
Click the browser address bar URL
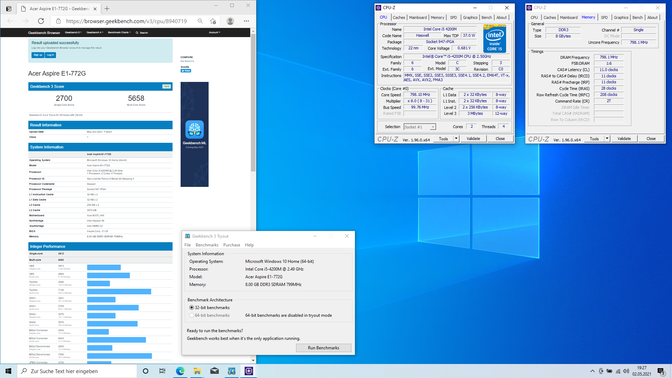point(126,21)
